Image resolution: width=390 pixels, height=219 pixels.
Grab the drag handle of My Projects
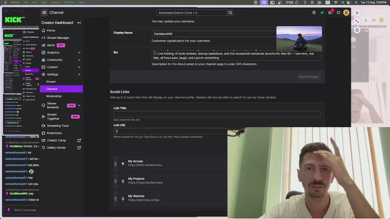click(x=115, y=181)
